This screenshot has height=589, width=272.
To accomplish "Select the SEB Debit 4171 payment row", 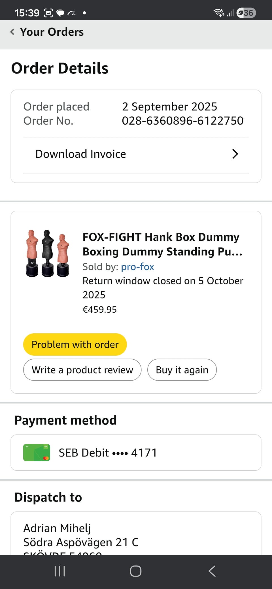I will pos(136,453).
